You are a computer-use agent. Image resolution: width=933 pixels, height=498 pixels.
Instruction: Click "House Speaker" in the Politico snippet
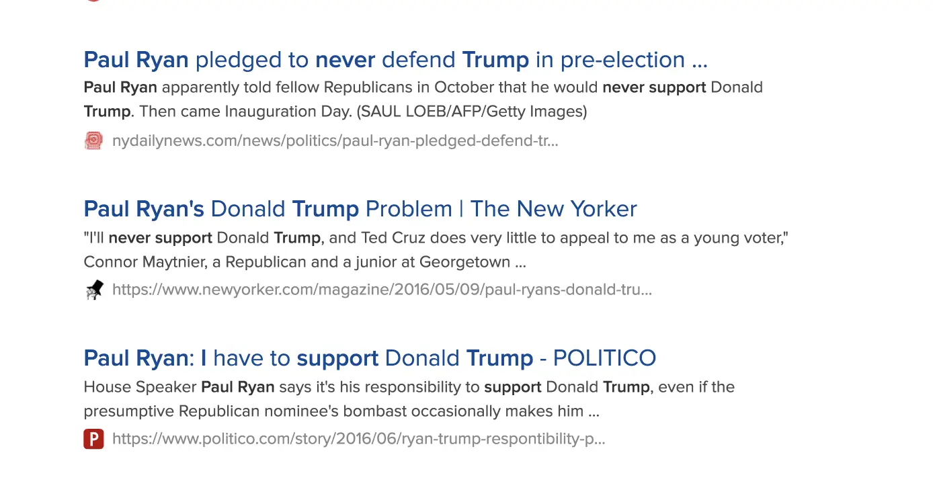[x=139, y=387]
